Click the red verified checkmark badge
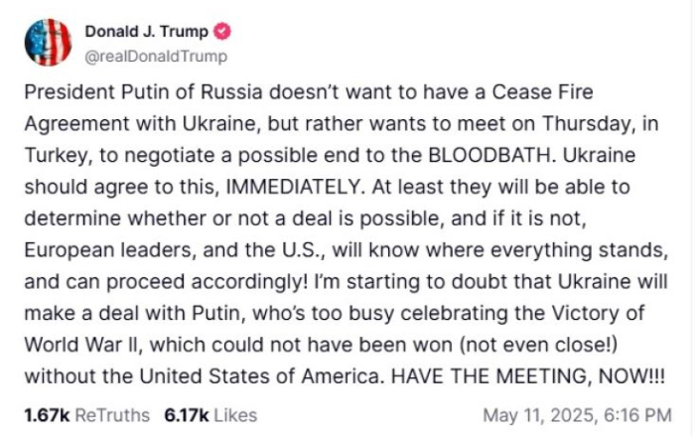 pos(222,32)
